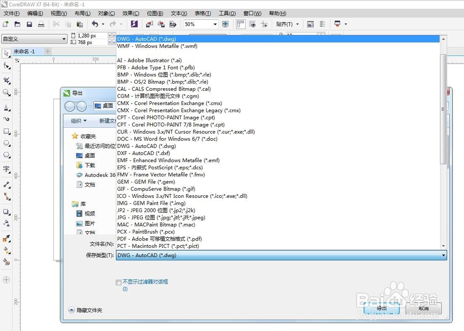The width and height of the screenshot is (464, 331).
Task: Select the Shape edit tool
Action: (6, 66)
